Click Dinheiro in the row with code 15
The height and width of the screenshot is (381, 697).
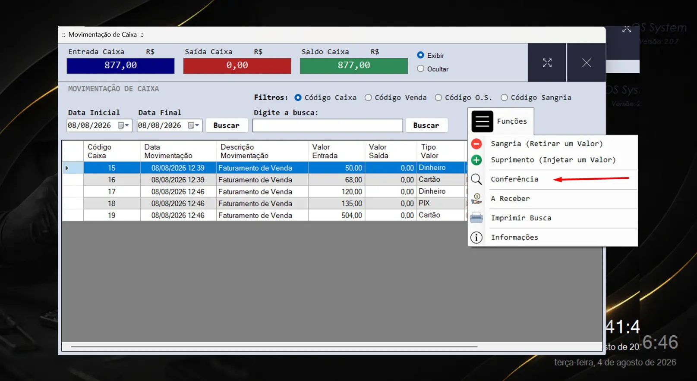click(441, 168)
